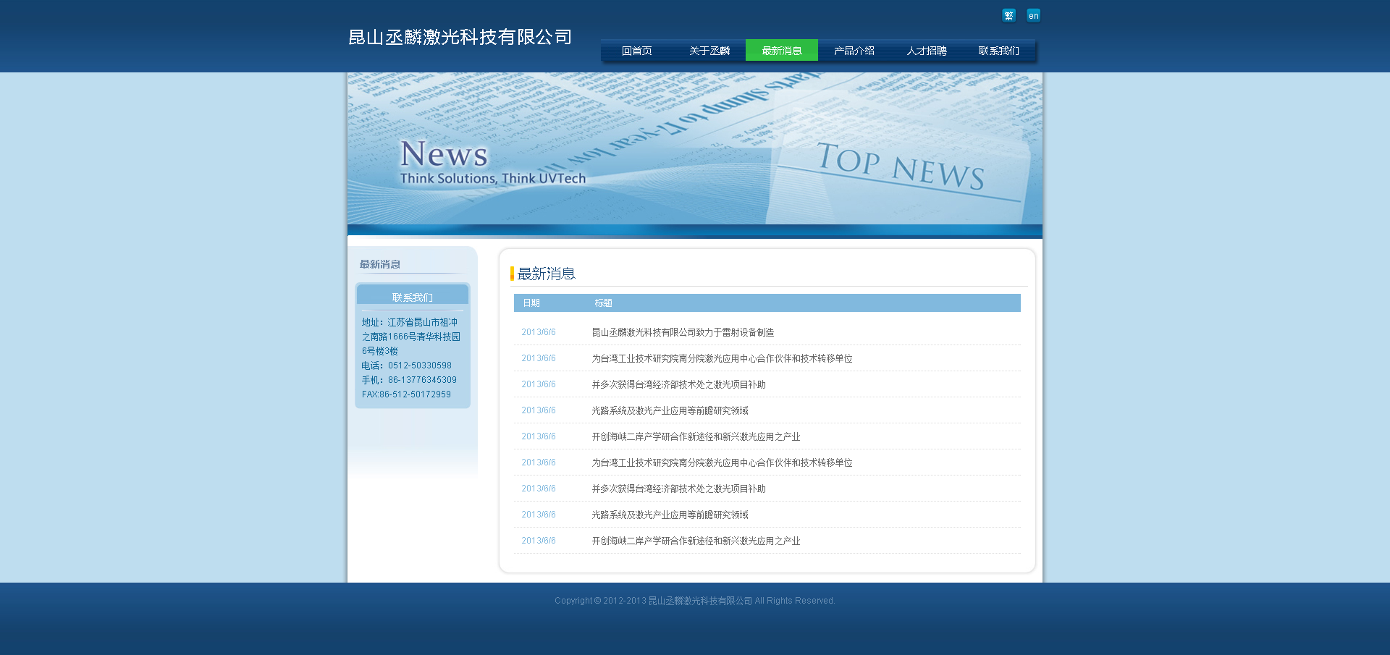Open article 昆山丞麟激光科技有限公司致力于雷射设备制造
Viewport: 1390px width, 655px height.
coord(683,332)
